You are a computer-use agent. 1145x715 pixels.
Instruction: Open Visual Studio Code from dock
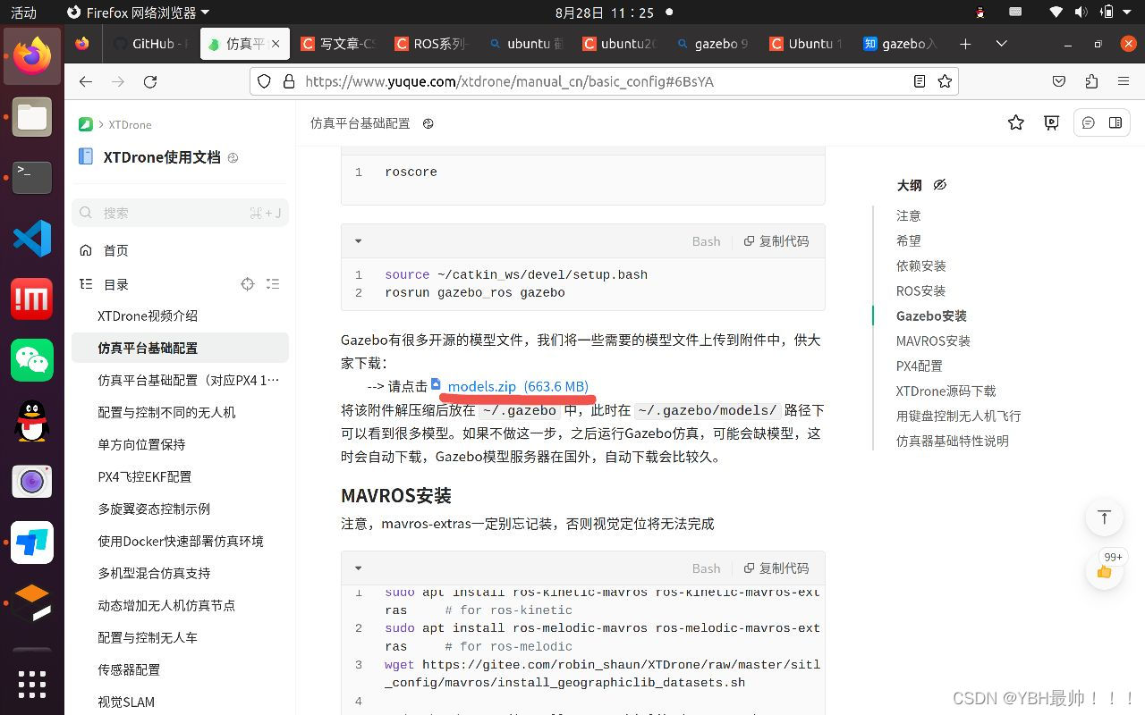point(32,239)
